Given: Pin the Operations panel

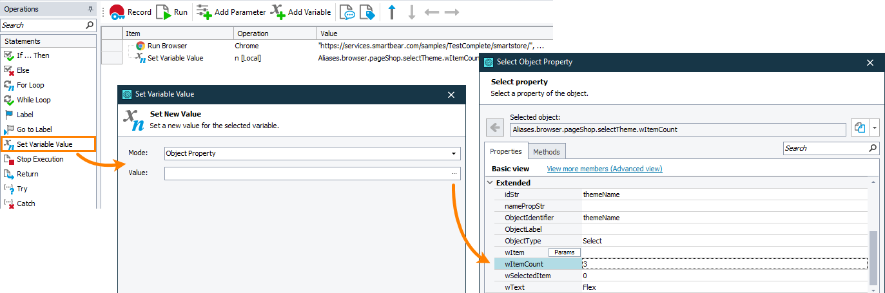Looking at the screenshot, I should tap(90, 9).
